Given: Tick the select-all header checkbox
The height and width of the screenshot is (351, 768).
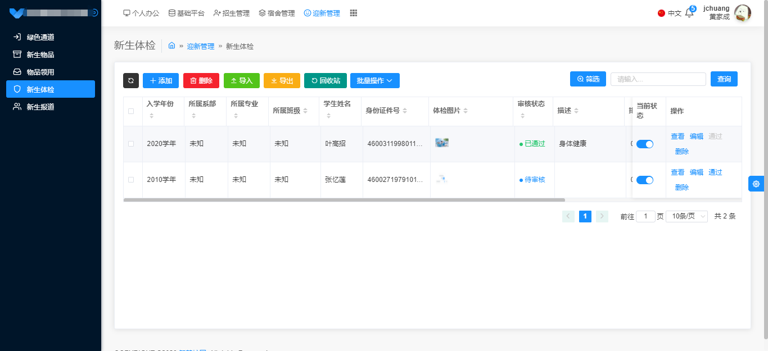Looking at the screenshot, I should [x=131, y=111].
